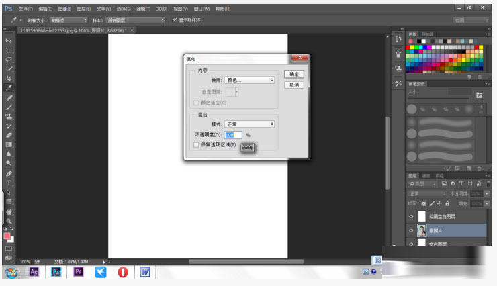The height and width of the screenshot is (286, 497).
Task: Select the Path Selection tool
Action: (9, 193)
